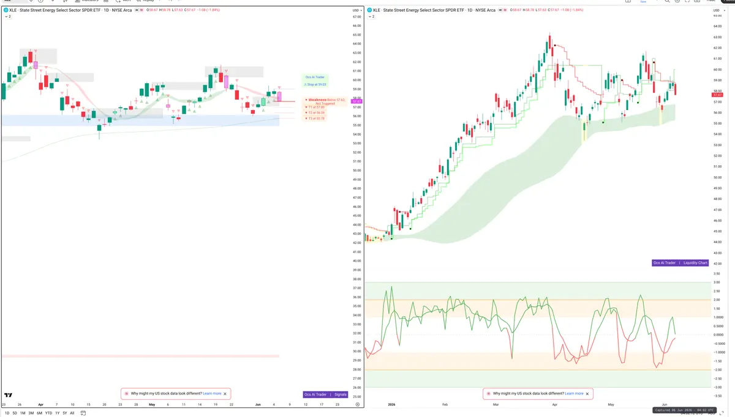Click 64.00 on right price axis
This screenshot has height=417, width=735.
coord(717,26)
